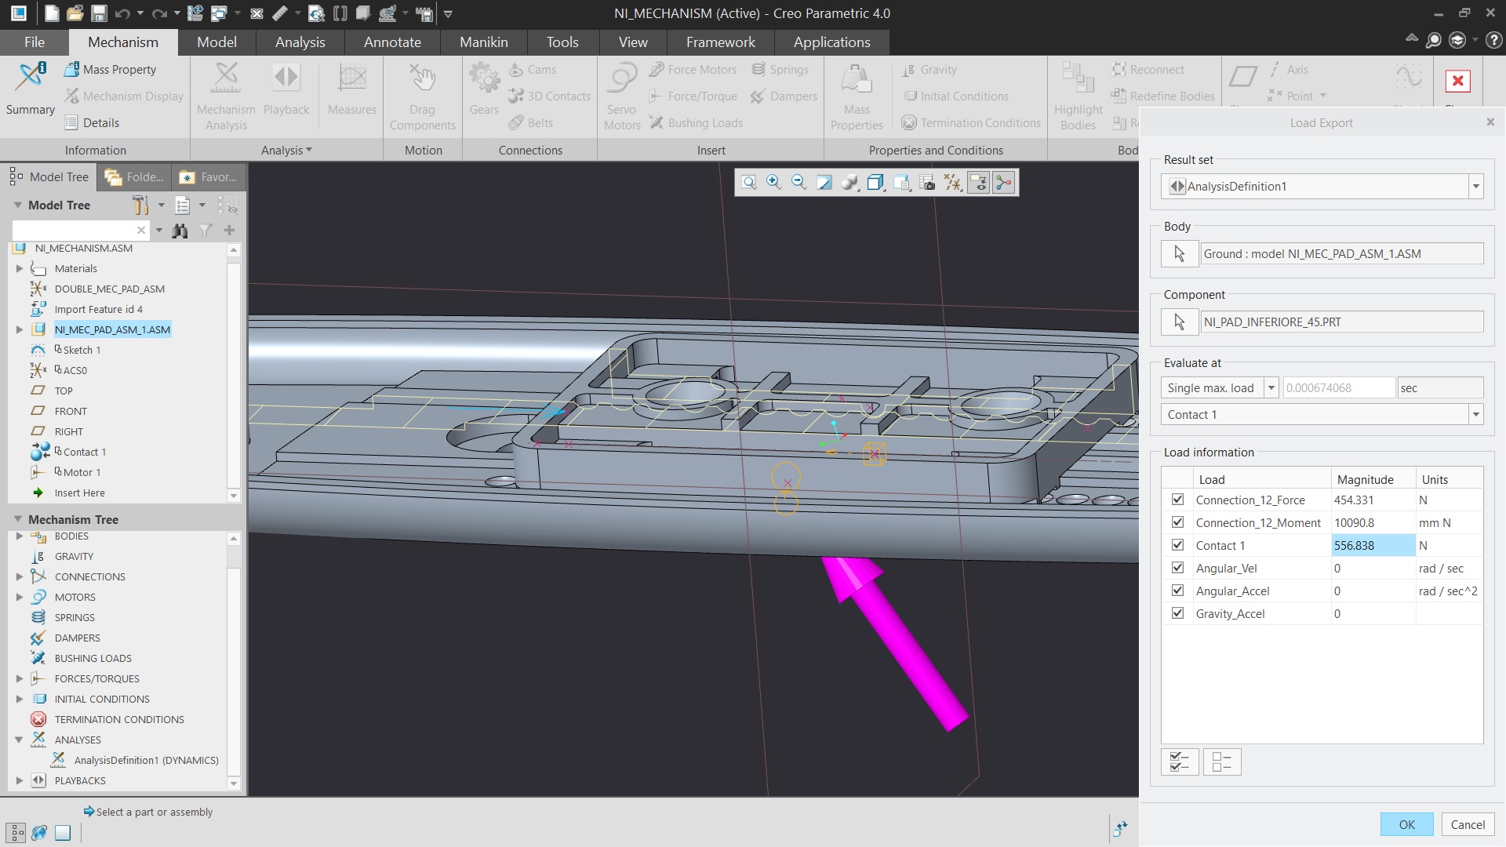Click the Cancel button
1506x847 pixels.
click(x=1467, y=824)
